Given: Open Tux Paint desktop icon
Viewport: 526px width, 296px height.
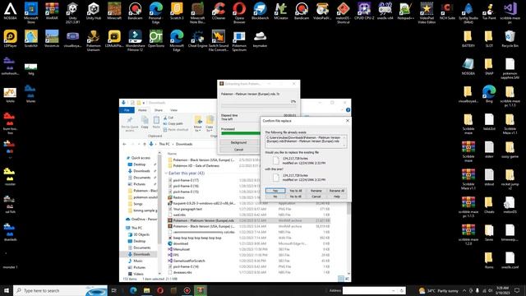Looking at the screenshot, I should pos(489,11).
